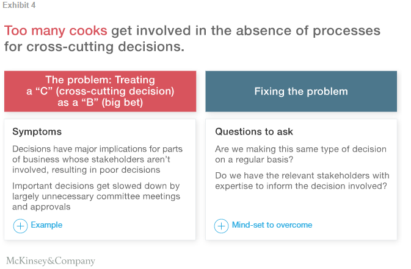411x269 pixels.
Task: Click the red "Too many cooks" phrase
Action: pos(56,31)
